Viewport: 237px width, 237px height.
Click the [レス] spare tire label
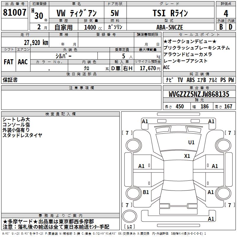point(129,227)
